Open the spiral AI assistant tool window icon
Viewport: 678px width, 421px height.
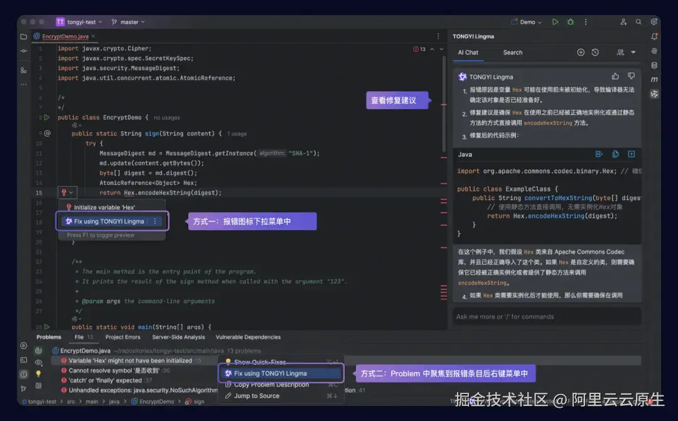[x=654, y=51]
